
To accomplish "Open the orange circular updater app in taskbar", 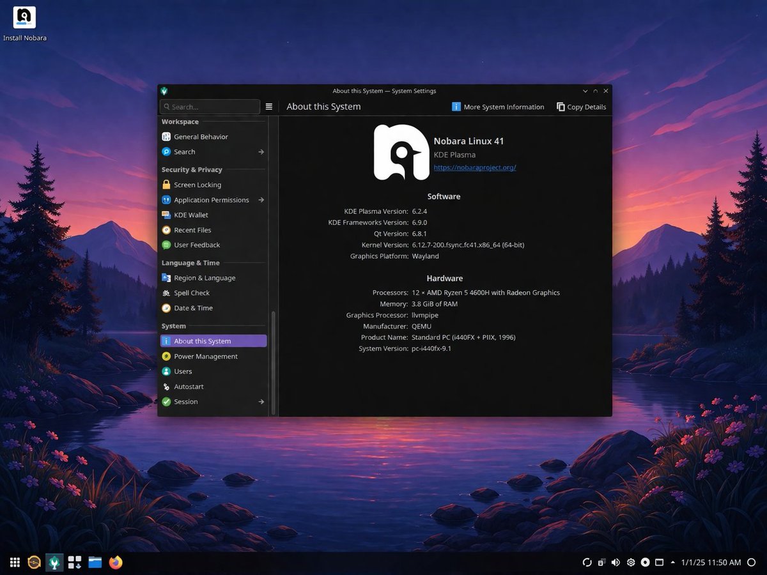I will [x=34, y=562].
